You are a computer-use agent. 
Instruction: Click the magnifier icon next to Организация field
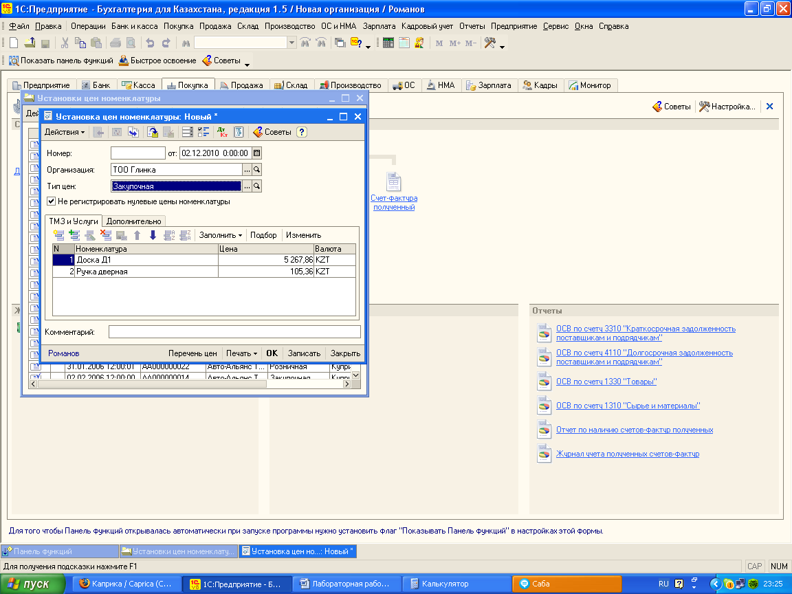[256, 170]
